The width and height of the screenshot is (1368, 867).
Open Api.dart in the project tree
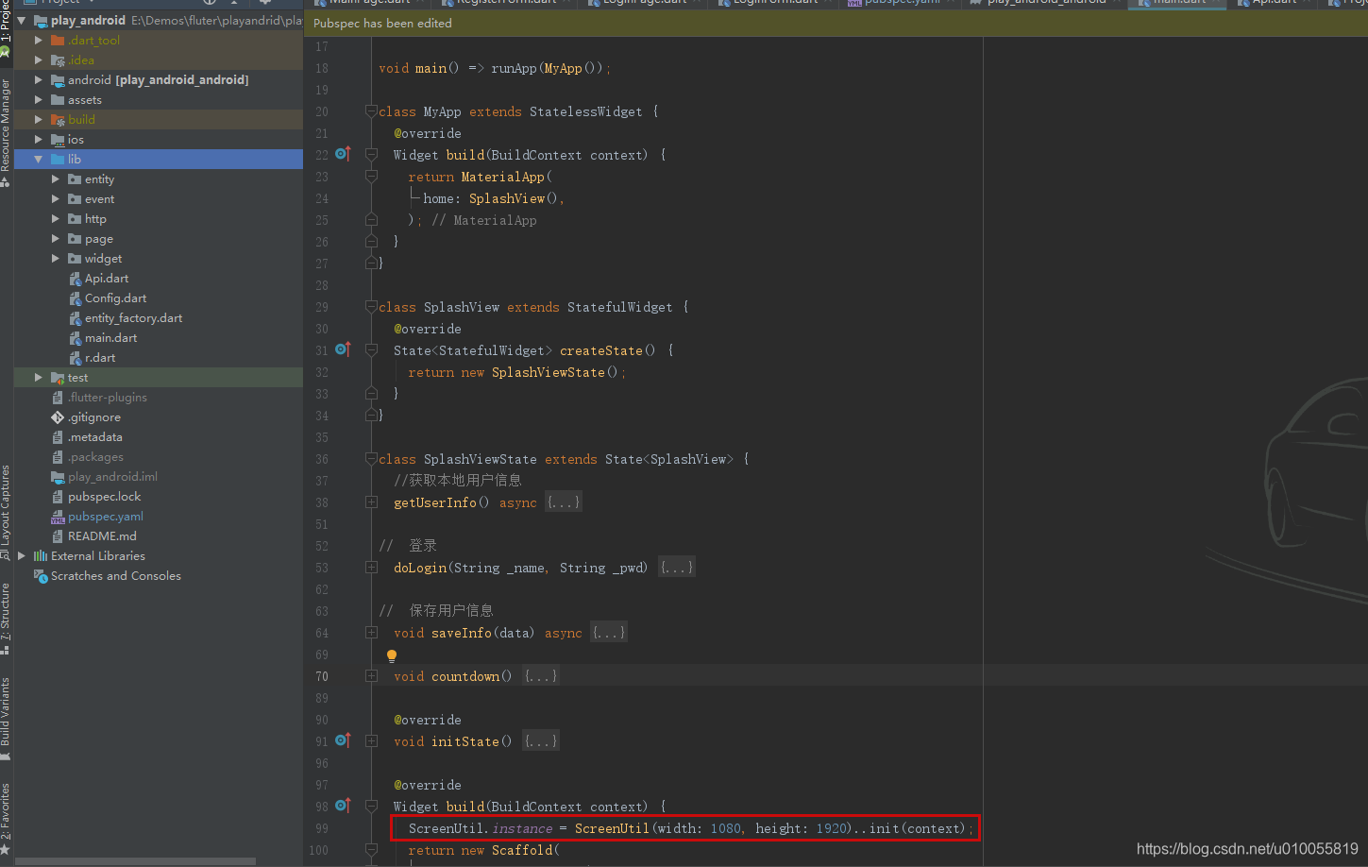click(x=107, y=279)
